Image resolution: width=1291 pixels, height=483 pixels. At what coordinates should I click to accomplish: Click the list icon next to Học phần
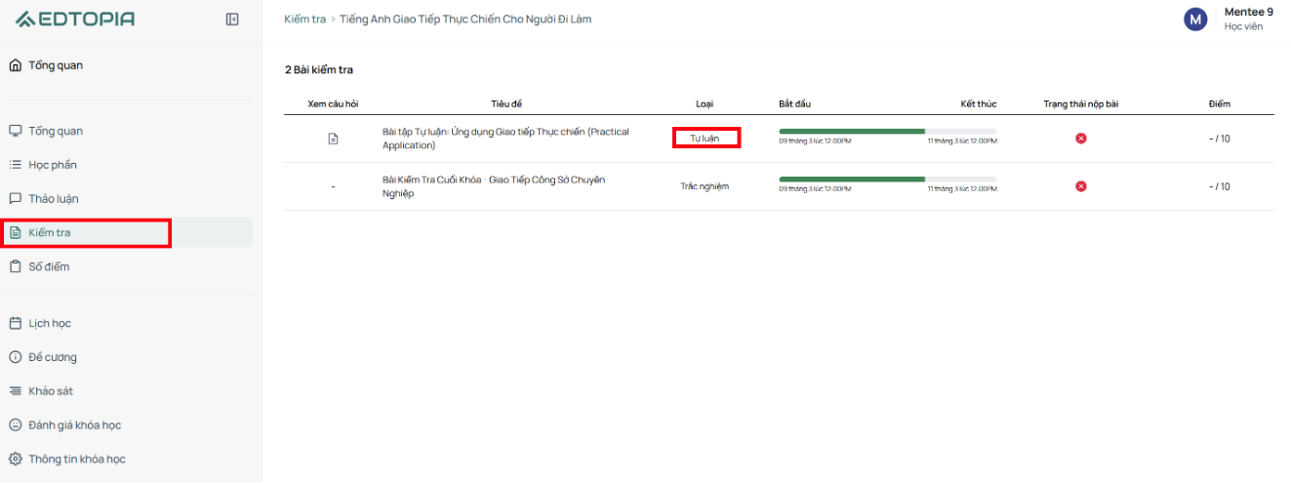click(15, 165)
